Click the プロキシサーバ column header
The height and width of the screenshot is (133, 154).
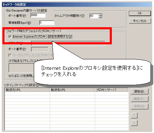111,90
